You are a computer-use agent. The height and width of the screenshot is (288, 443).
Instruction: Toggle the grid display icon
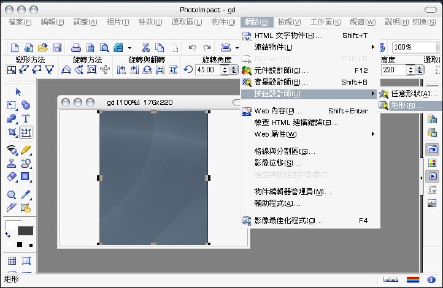click(x=12, y=260)
